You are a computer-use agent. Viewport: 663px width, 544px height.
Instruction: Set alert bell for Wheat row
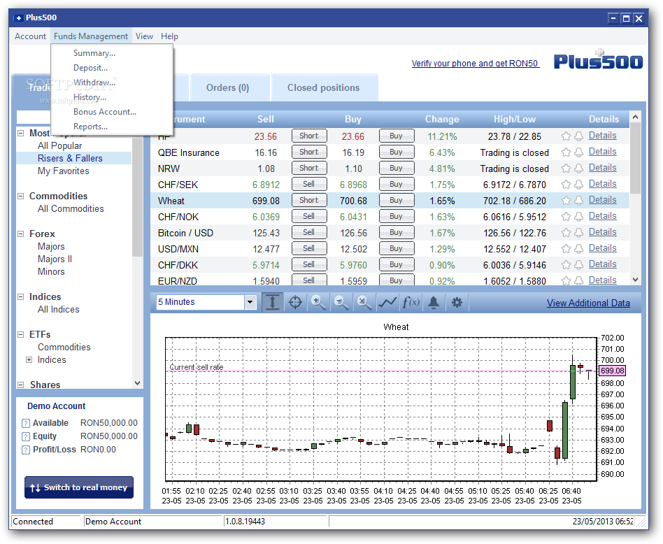pyautogui.click(x=579, y=201)
